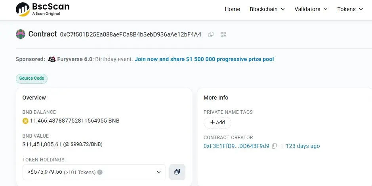Open the Tokens dropdown menu
Image resolution: width=372 pixels, height=186 pixels.
click(350, 9)
